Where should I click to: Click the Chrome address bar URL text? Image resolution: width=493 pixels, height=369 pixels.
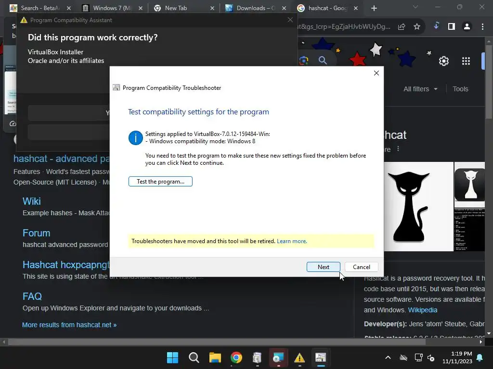coord(344,27)
